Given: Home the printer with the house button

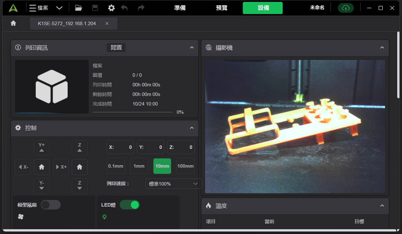Looking at the screenshot, I should click(x=42, y=167).
